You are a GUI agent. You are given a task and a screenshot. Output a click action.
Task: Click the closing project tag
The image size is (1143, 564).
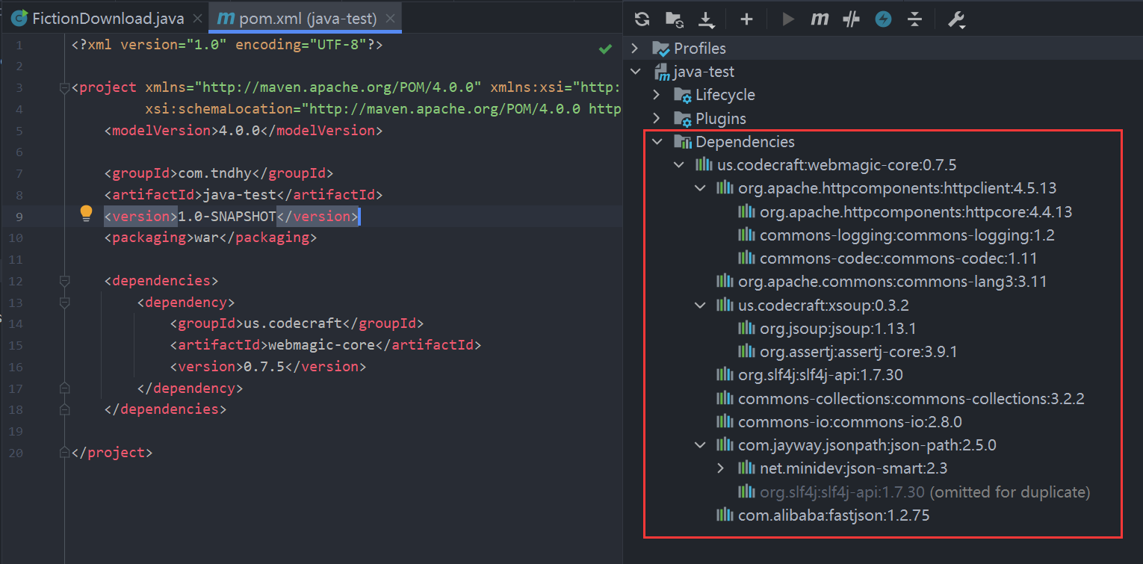click(112, 452)
